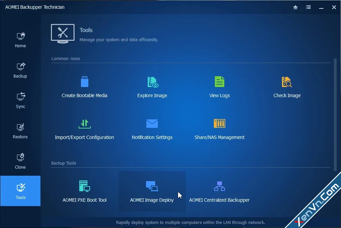Screen dimensions: 341x228
Task: Open the View Logs icon
Action: pos(220,82)
